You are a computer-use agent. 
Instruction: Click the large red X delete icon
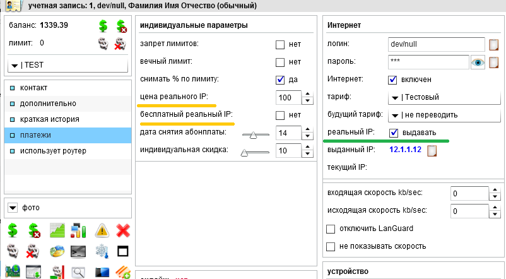pyautogui.click(x=123, y=231)
